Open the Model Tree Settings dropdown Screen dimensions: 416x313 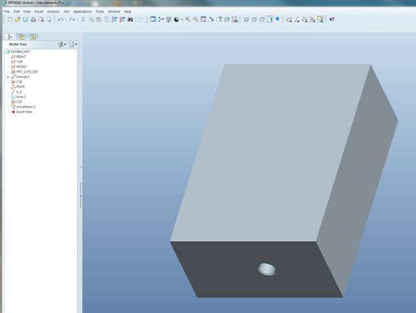[62, 44]
